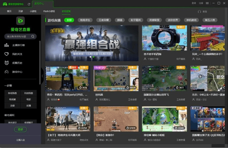Click the refresh icon beside the title
228x148 pixels.
29,4
